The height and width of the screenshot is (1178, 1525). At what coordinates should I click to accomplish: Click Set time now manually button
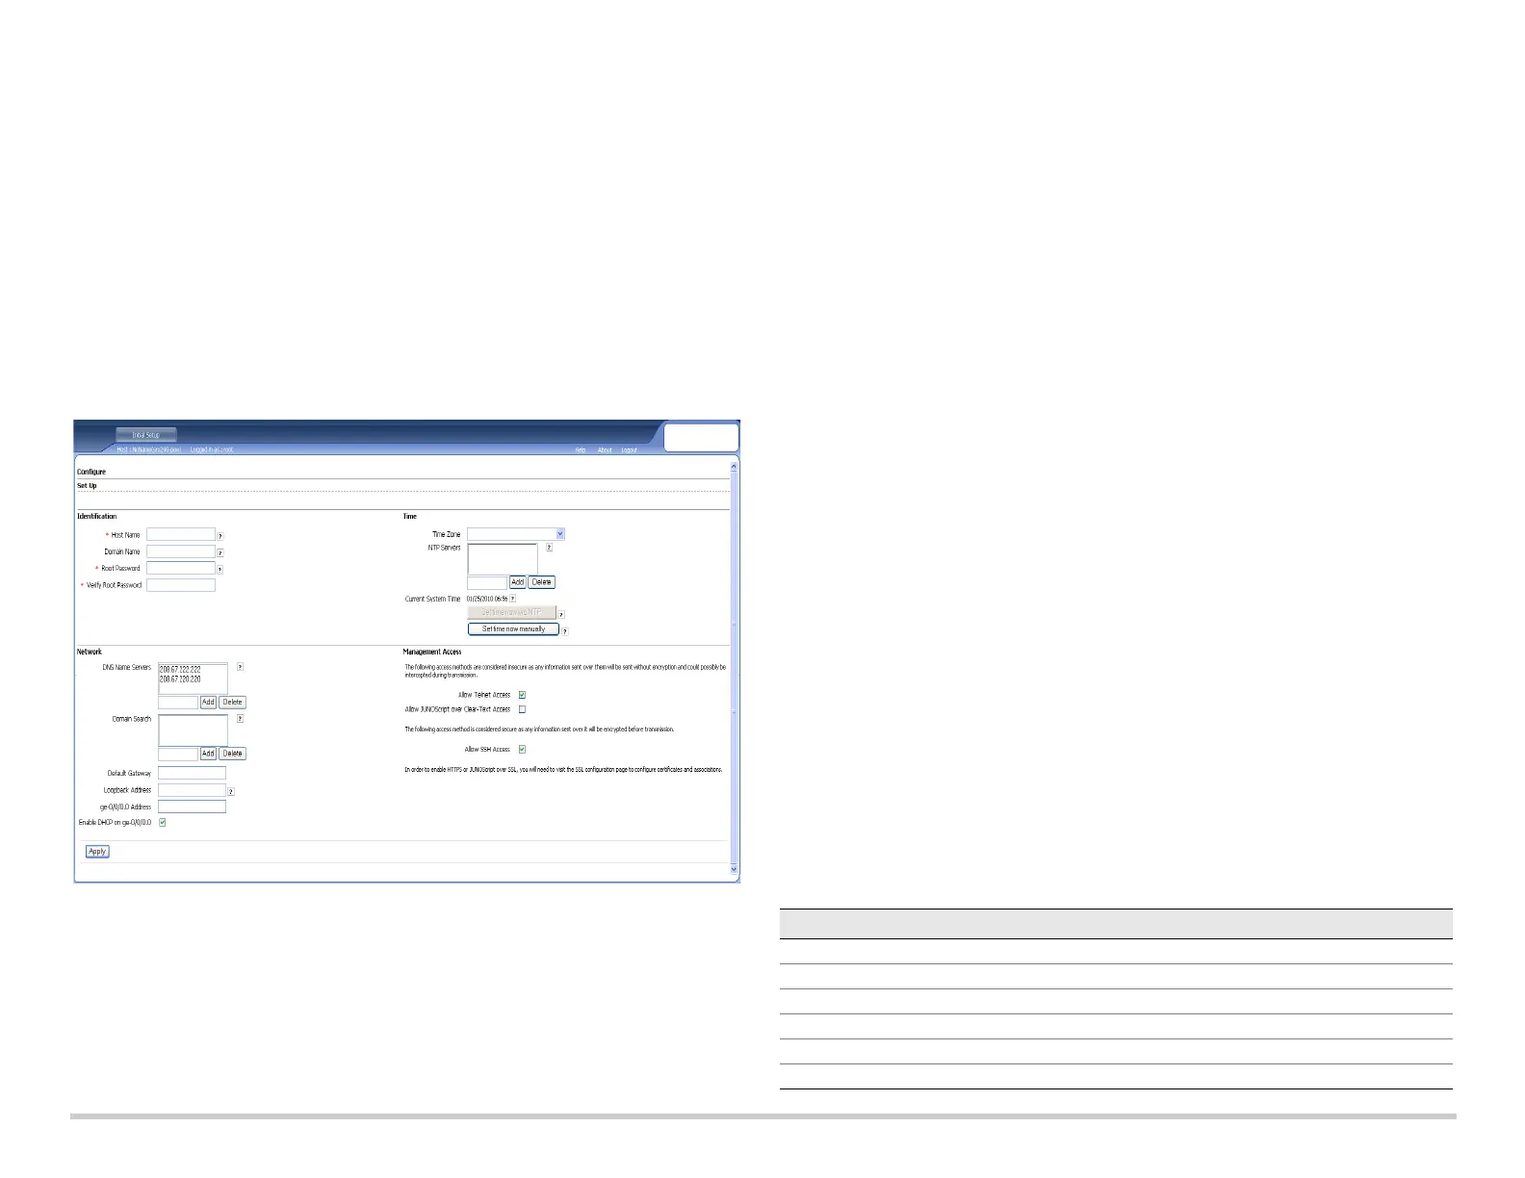[x=513, y=629]
